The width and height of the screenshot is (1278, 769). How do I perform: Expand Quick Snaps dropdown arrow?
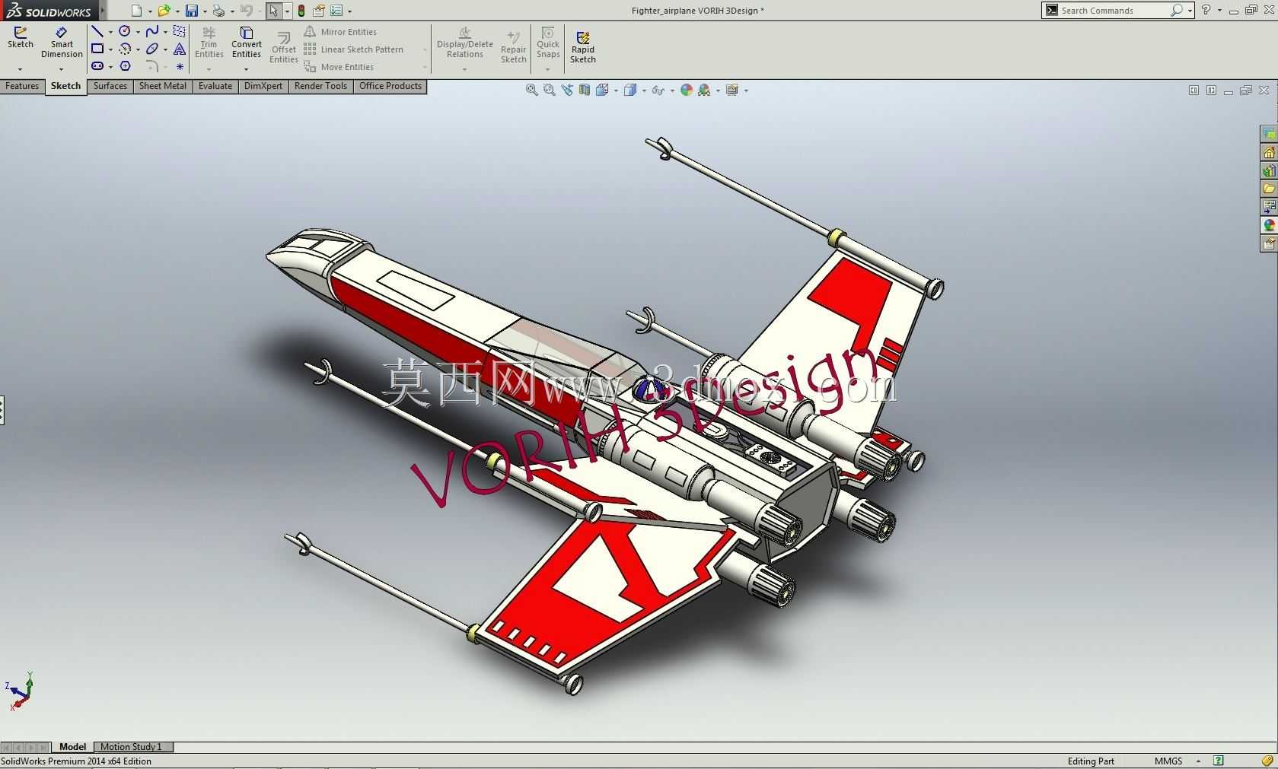(548, 69)
